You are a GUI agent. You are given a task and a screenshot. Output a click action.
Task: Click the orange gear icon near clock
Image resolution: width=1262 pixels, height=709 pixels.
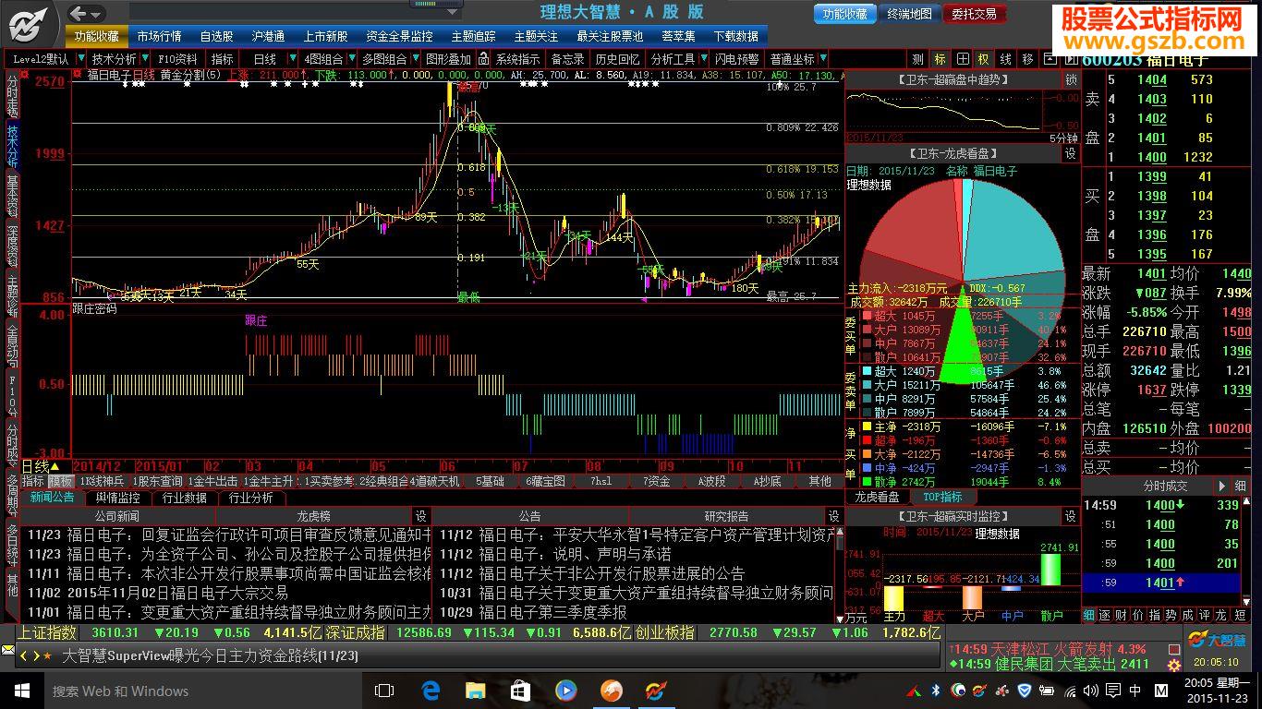coord(1173,665)
